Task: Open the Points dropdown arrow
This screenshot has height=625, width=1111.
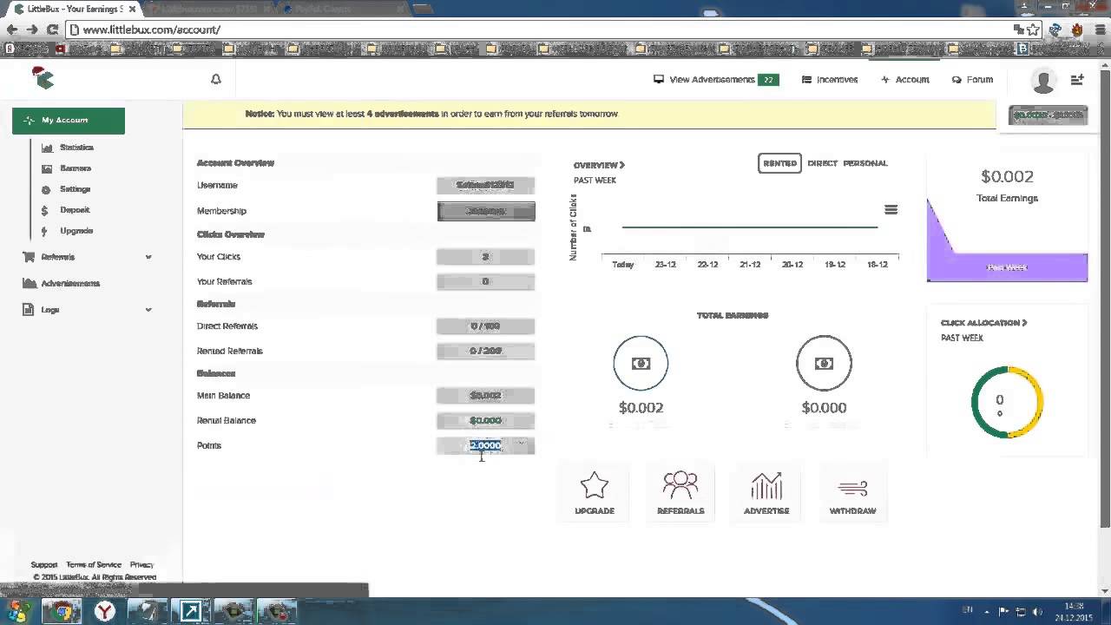Action: 522,444
